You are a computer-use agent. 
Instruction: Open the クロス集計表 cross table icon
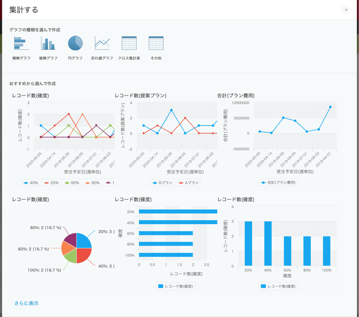pyautogui.click(x=129, y=43)
